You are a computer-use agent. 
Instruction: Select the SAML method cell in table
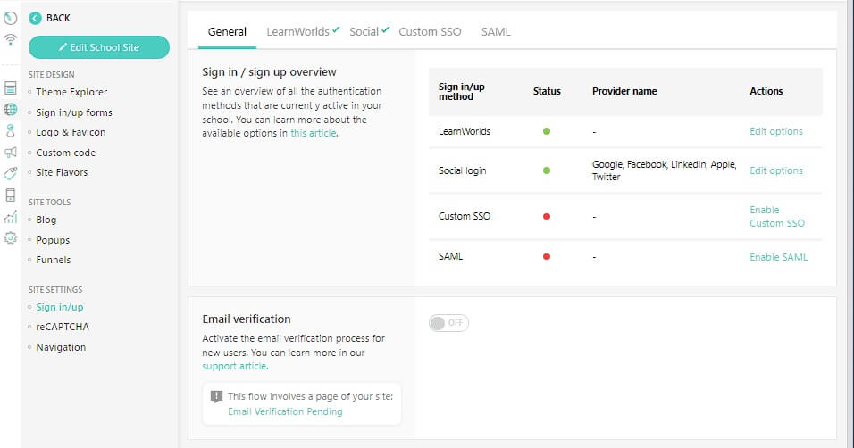pos(450,256)
